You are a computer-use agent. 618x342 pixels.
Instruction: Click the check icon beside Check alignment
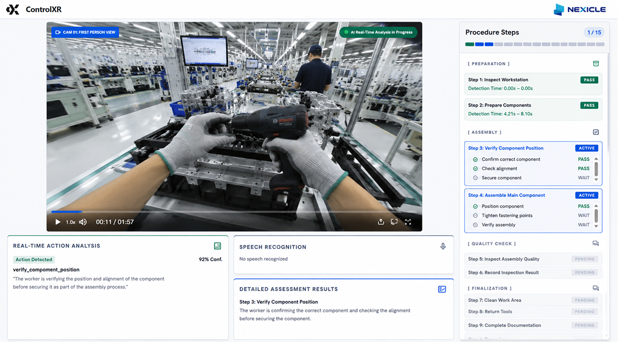pos(475,169)
